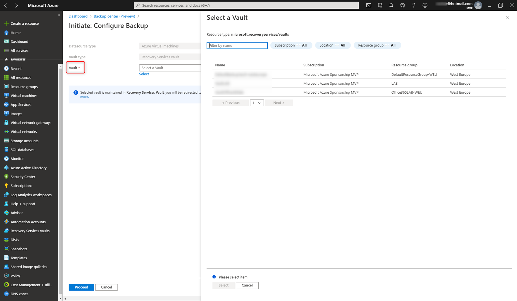
Task: Open the account avatar menu
Action: [x=478, y=5]
